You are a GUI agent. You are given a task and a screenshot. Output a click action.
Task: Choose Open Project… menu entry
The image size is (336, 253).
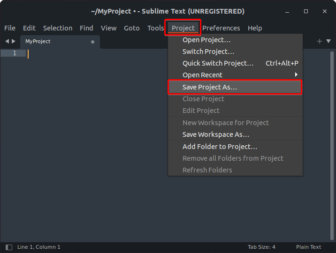pyautogui.click(x=235, y=40)
